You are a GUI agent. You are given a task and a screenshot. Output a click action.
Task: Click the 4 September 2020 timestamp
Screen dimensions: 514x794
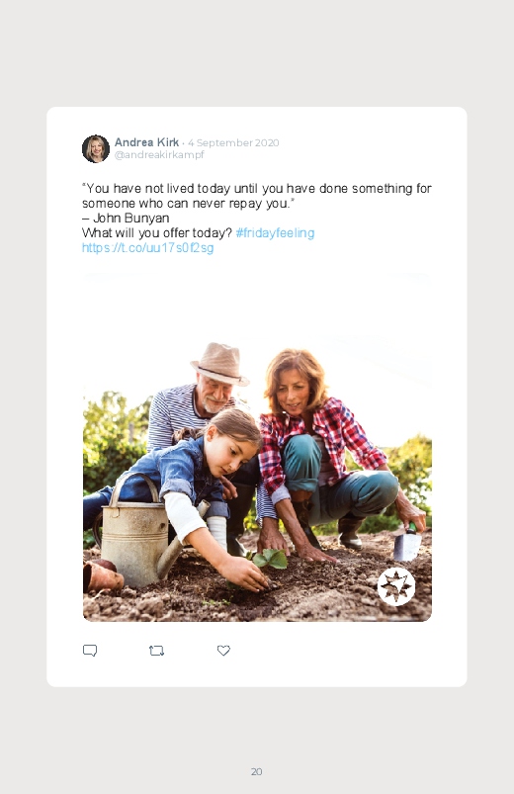(233, 142)
